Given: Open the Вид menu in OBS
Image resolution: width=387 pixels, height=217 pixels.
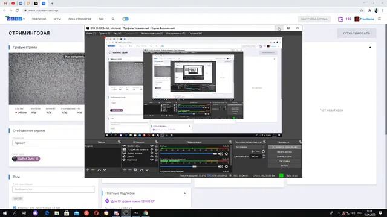Looking at the screenshot, I should point(117,33).
